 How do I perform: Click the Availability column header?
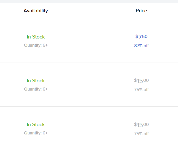[36, 11]
